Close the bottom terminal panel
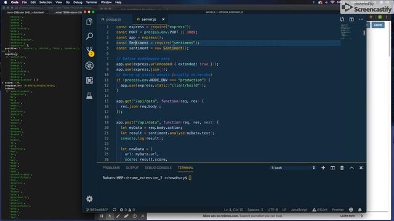 tap(361, 168)
